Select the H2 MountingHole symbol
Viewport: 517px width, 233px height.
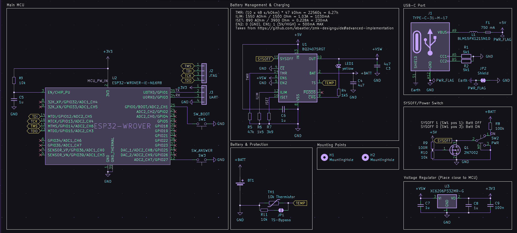coord(365,157)
